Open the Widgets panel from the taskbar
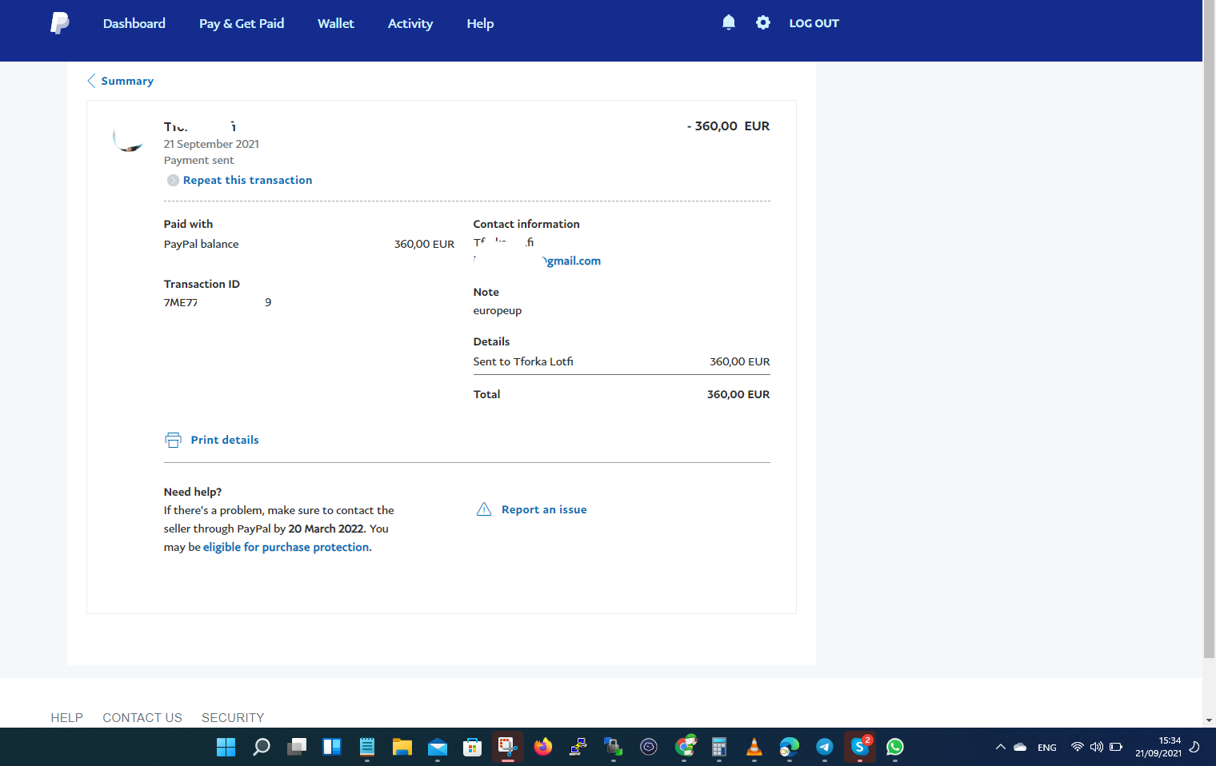The width and height of the screenshot is (1216, 766). (x=332, y=747)
